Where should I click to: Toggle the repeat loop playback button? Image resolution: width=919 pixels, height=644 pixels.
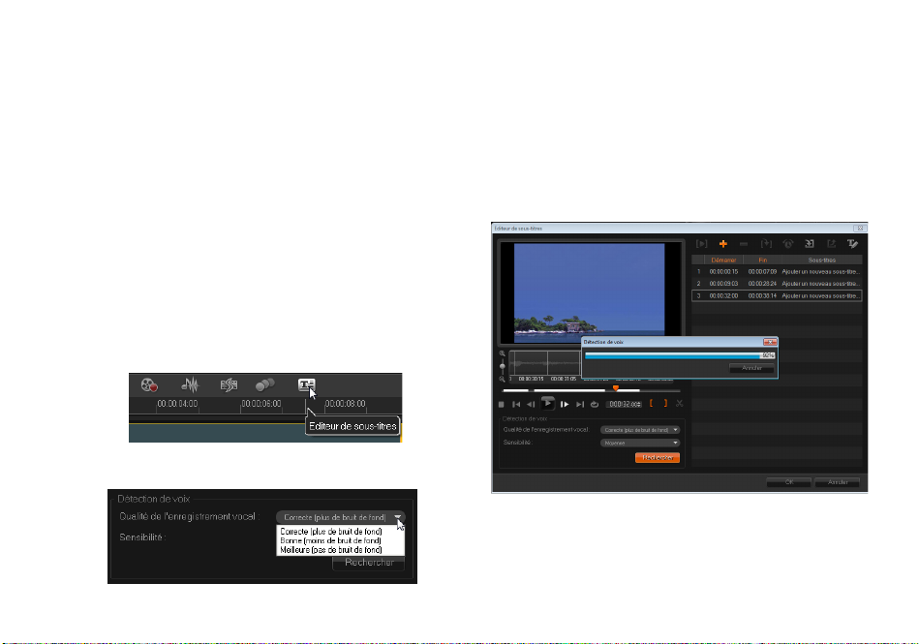[595, 404]
